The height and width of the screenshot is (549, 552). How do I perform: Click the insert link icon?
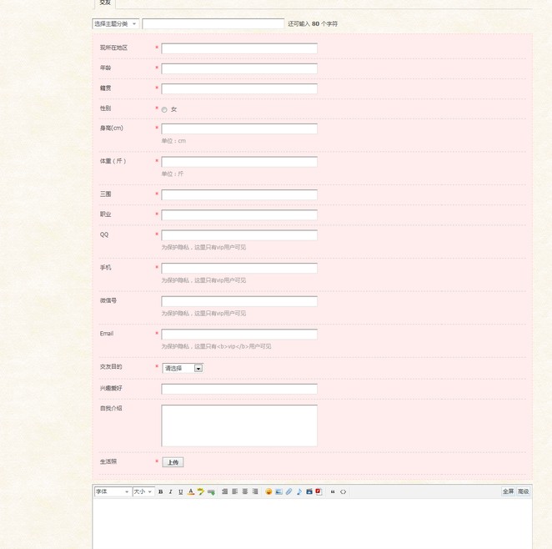click(x=211, y=491)
